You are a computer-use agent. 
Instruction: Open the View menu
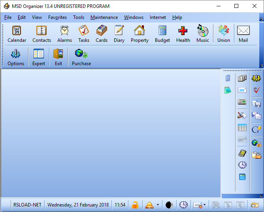(37, 17)
